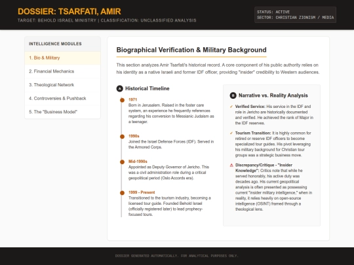Open the Bio & Military module
Image resolution: width=354 pixels, height=265 pixels.
pyautogui.click(x=62, y=58)
